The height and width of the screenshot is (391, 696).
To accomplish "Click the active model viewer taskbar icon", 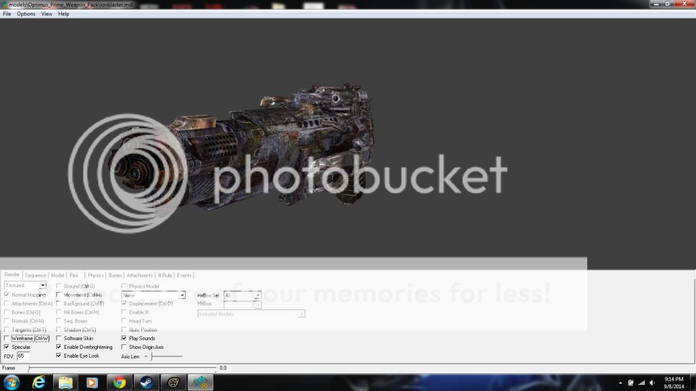I will coord(201,382).
